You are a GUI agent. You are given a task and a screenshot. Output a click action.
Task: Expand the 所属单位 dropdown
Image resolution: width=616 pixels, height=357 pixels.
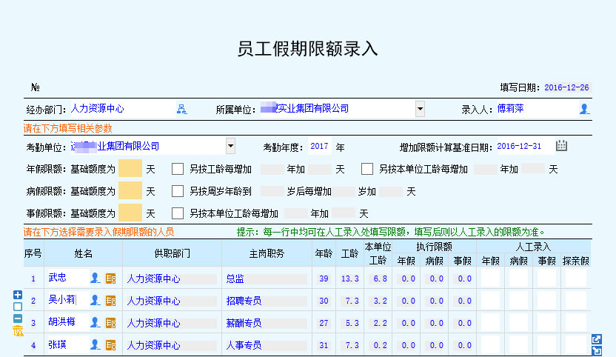[420, 109]
